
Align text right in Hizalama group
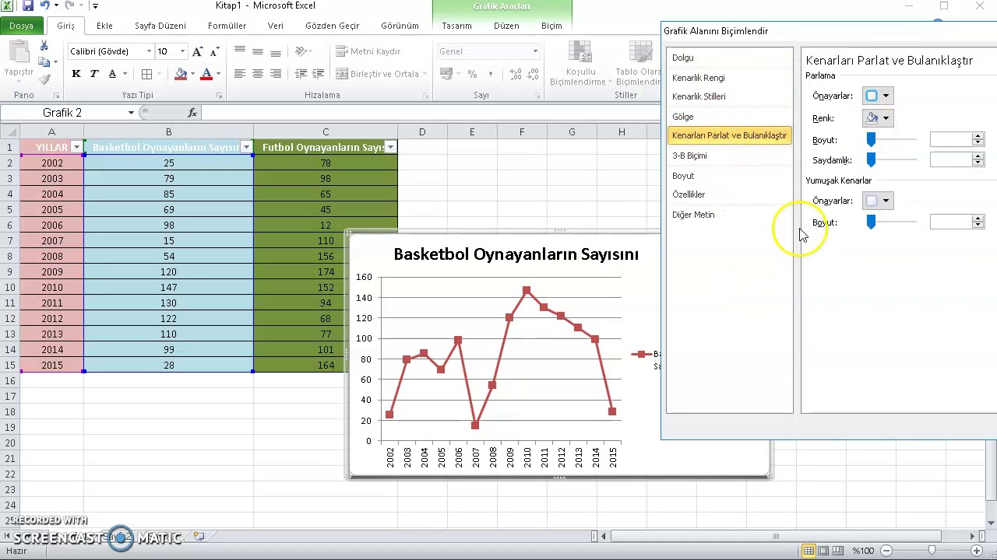click(276, 74)
